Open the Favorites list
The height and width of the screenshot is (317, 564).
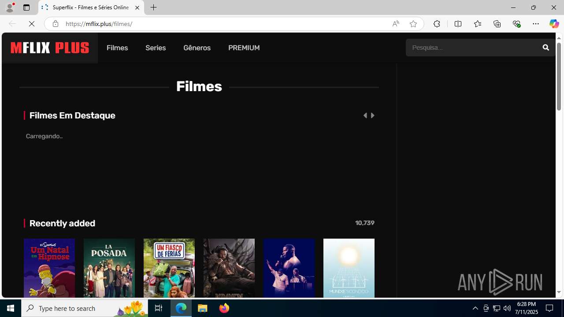477,24
